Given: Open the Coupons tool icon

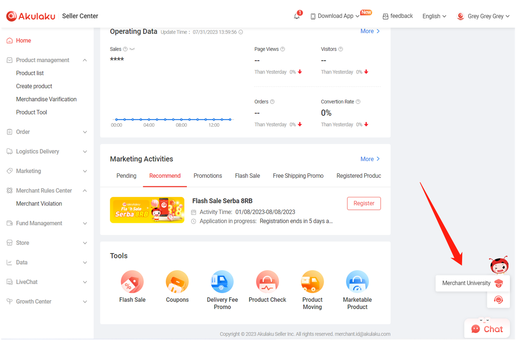Looking at the screenshot, I should (177, 282).
